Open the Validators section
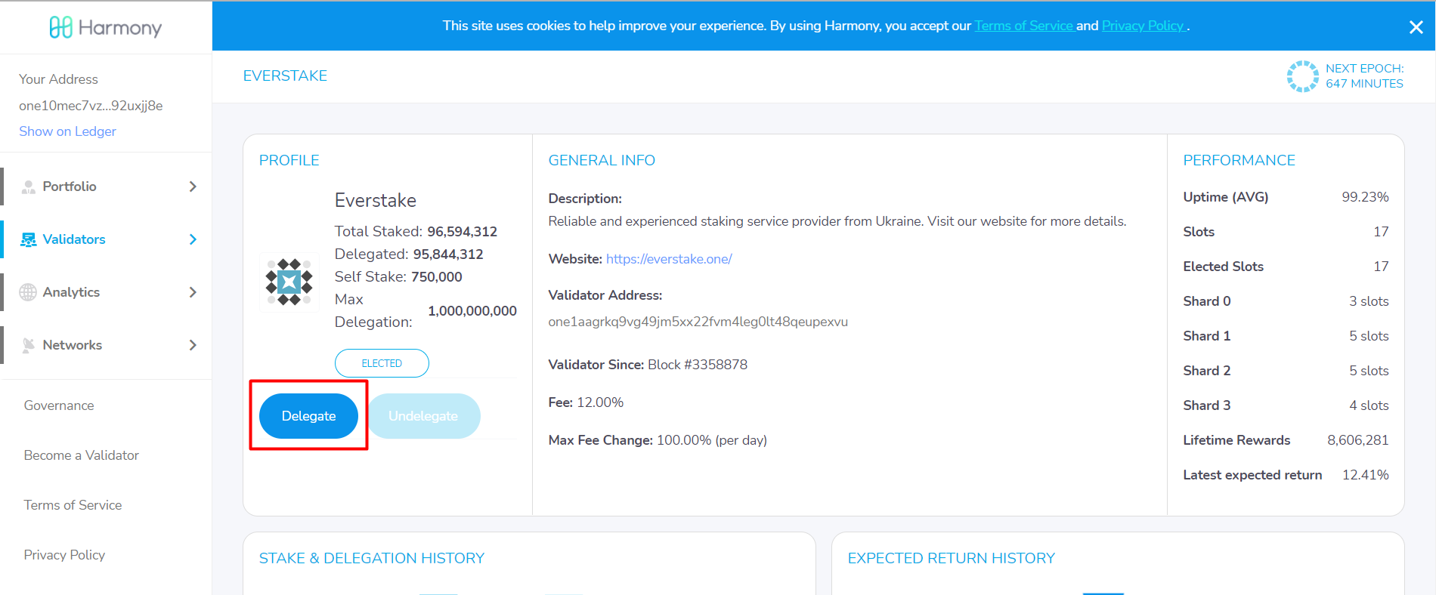The height and width of the screenshot is (595, 1436). point(107,239)
